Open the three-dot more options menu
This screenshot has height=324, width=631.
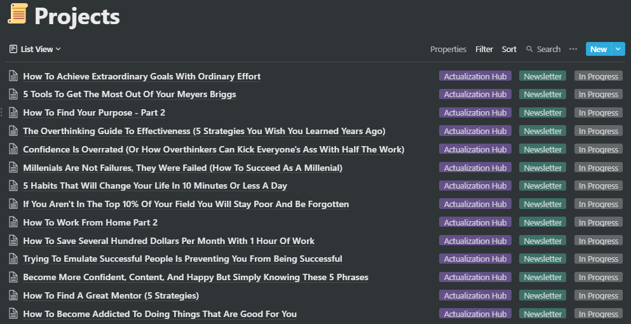tap(573, 49)
